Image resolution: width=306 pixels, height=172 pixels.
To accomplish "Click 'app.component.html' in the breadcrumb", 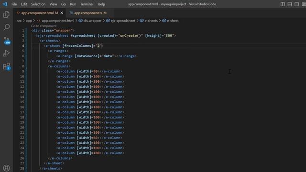I will 58,21.
